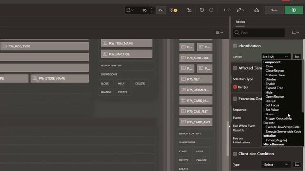This screenshot has height=171, width=305.
Task: Click the Undo icon
Action: [x=202, y=10]
